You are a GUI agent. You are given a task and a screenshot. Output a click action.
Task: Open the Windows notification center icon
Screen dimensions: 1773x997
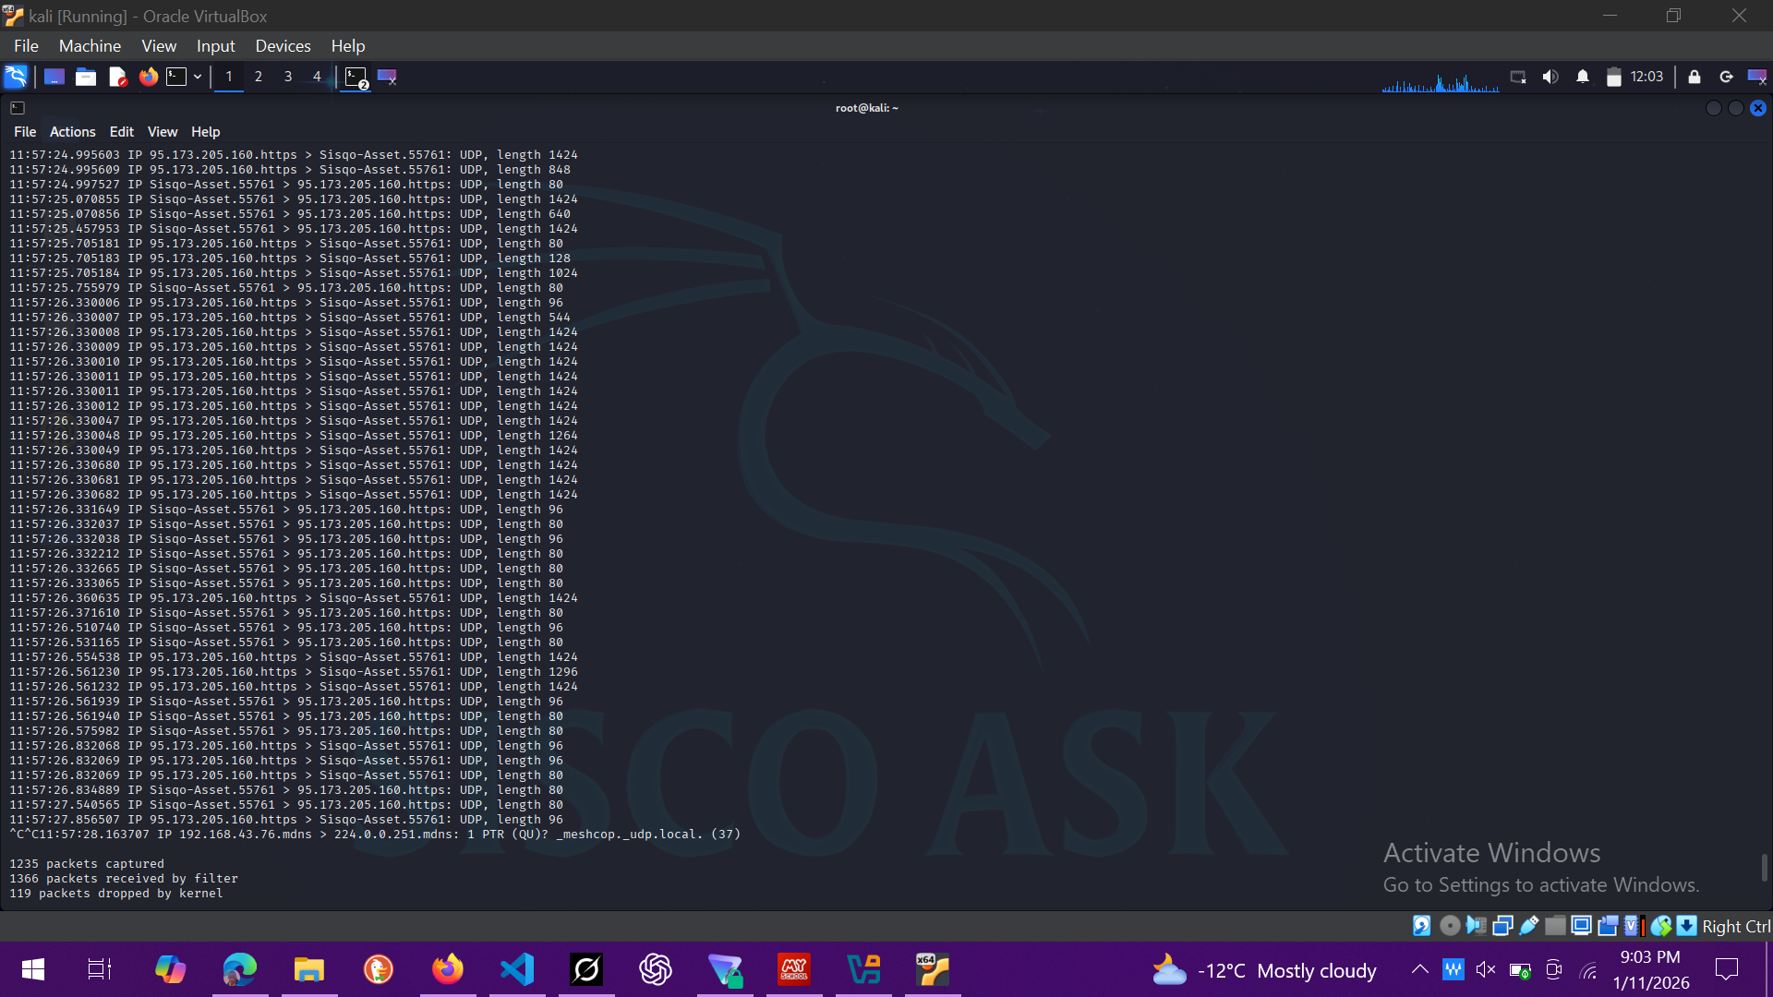(x=1727, y=969)
